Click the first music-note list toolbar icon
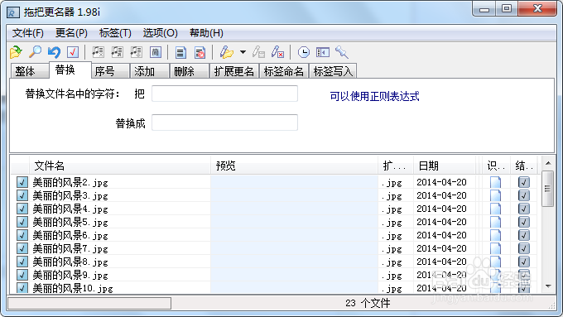Viewport: 563px width, 317px height. click(98, 52)
